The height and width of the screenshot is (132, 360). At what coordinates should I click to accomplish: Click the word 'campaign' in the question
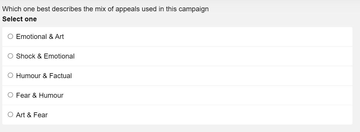click(194, 9)
